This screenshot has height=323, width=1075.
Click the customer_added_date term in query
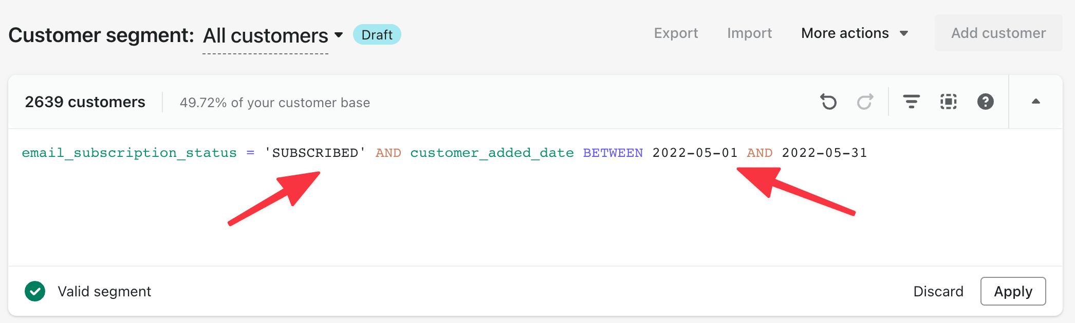click(492, 153)
